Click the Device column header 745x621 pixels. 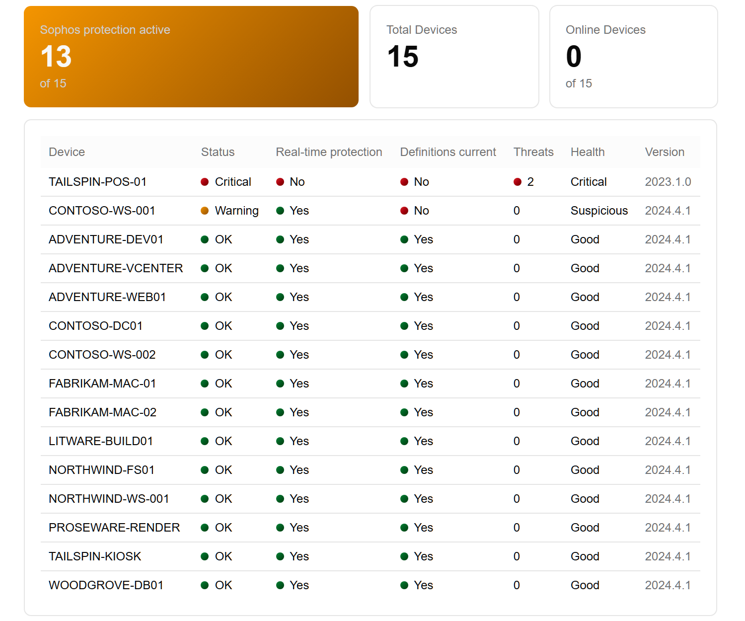[x=67, y=152]
